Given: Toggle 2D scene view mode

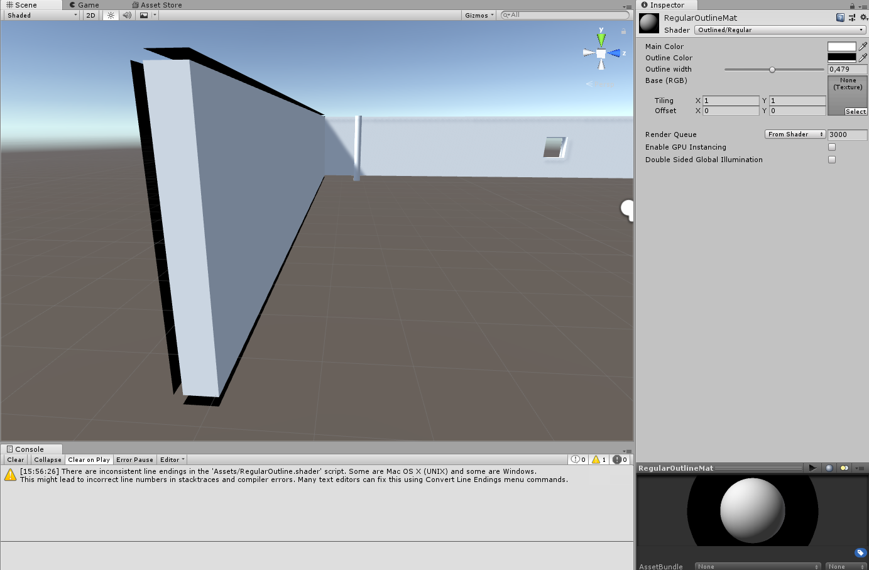Looking at the screenshot, I should pyautogui.click(x=91, y=15).
